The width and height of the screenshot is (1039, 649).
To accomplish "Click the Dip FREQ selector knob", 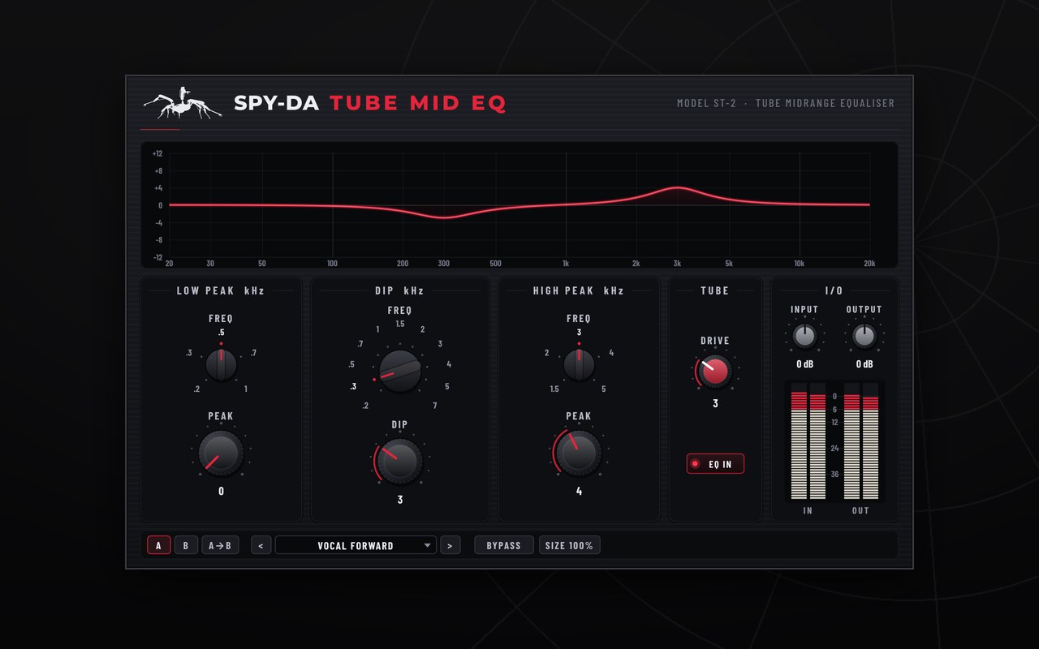I will pyautogui.click(x=400, y=372).
